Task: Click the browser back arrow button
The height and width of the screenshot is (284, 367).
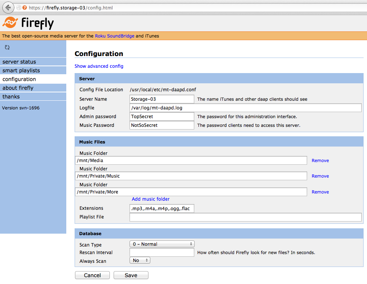Action: (8, 8)
